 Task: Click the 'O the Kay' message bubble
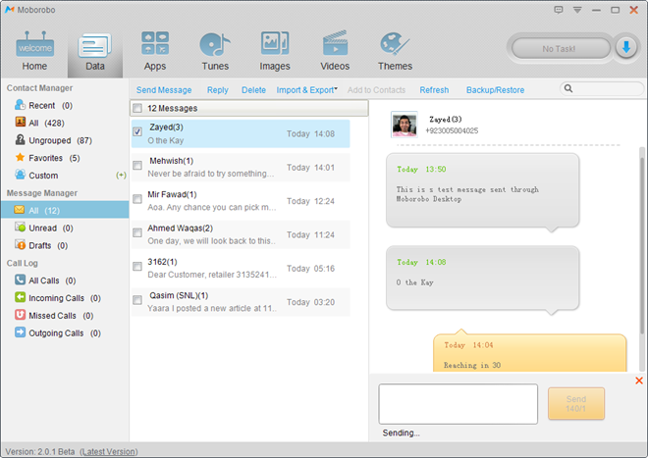(482, 278)
